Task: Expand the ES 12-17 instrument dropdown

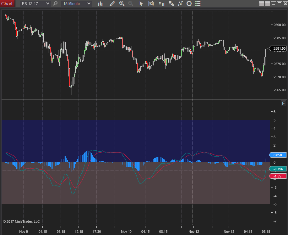Action: tap(47, 4)
